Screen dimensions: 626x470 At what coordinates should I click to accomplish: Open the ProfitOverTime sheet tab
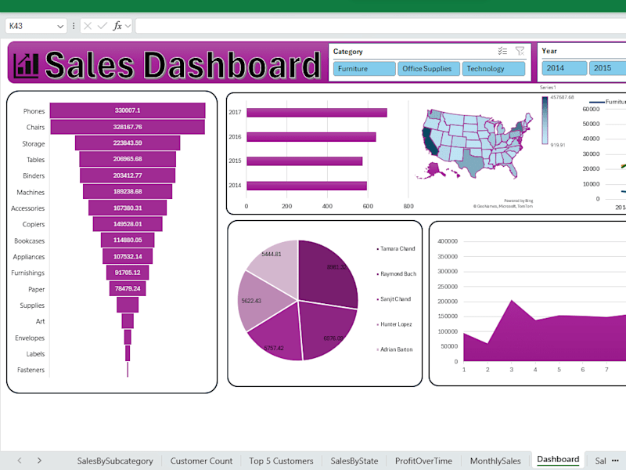[423, 461]
